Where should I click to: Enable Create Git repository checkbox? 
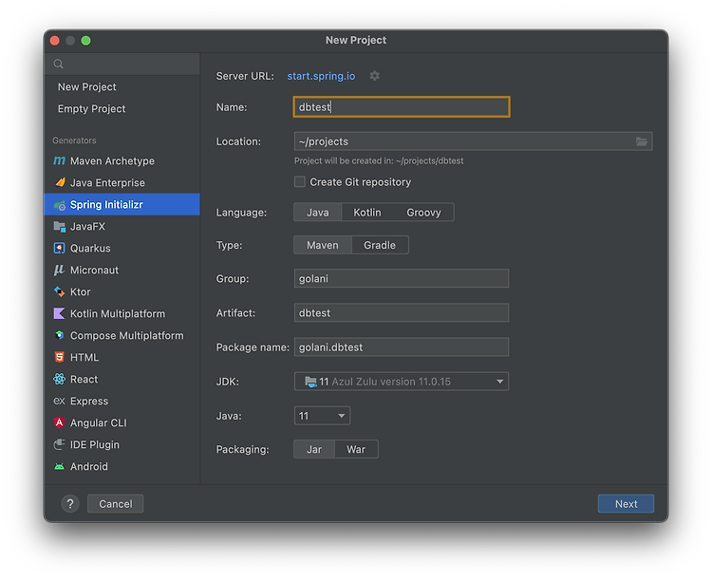click(300, 181)
